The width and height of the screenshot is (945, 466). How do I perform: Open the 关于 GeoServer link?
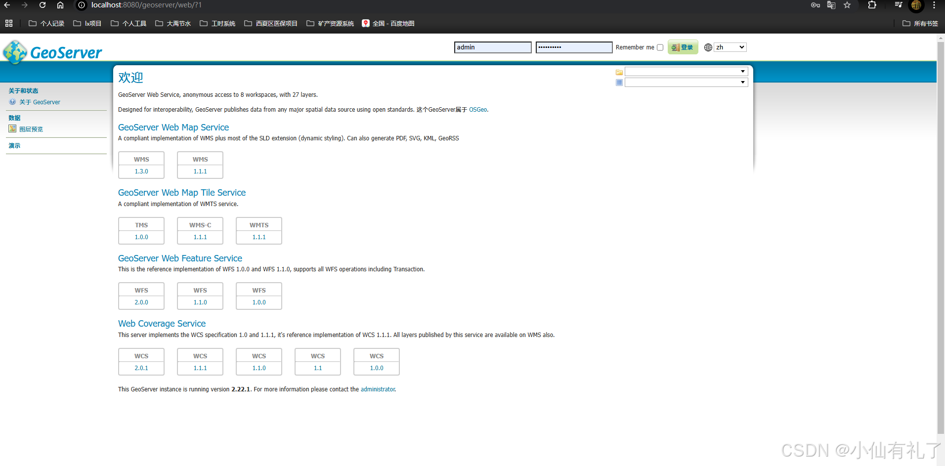pyautogui.click(x=40, y=102)
